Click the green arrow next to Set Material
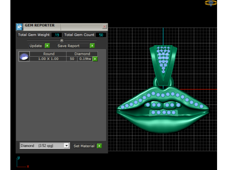 pyautogui.click(x=99, y=146)
